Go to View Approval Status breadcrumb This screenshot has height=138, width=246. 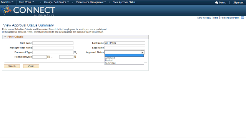124,2
